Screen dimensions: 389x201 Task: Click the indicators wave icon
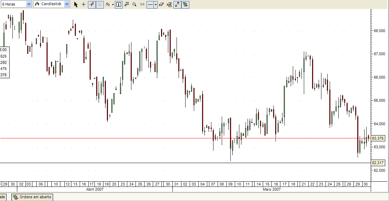coord(108,4)
